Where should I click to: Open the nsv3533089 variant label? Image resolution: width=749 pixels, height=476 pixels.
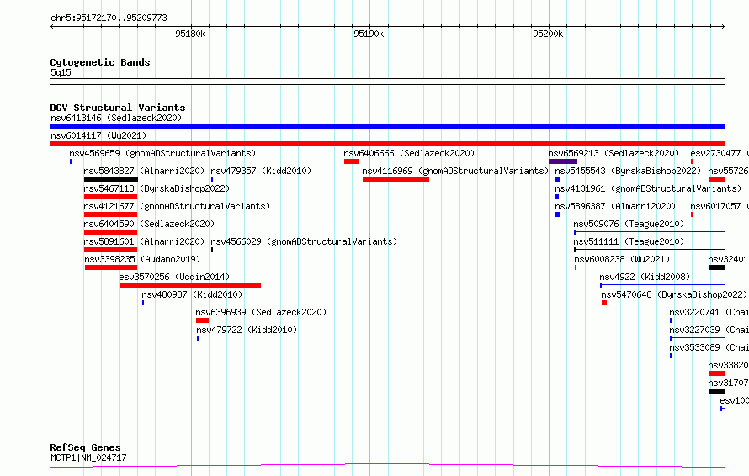(x=709, y=347)
